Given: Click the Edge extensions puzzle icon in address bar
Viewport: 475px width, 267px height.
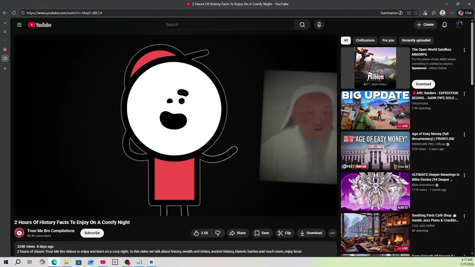Looking at the screenshot, I should tap(409, 13).
